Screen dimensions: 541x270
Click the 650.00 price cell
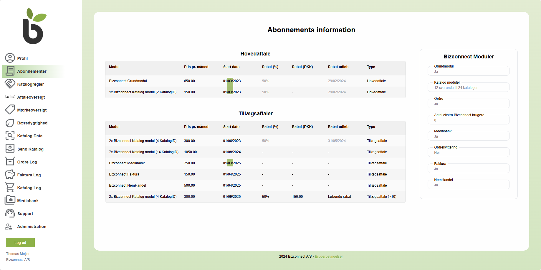pyautogui.click(x=189, y=81)
